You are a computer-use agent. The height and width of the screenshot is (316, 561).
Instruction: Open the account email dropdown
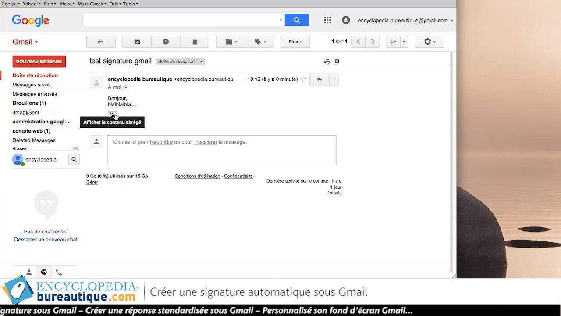405,20
